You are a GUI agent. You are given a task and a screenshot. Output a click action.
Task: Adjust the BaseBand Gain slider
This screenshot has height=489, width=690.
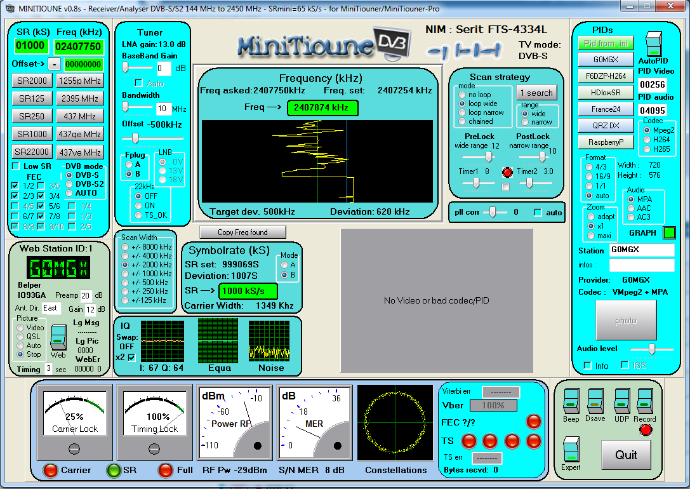pos(126,67)
